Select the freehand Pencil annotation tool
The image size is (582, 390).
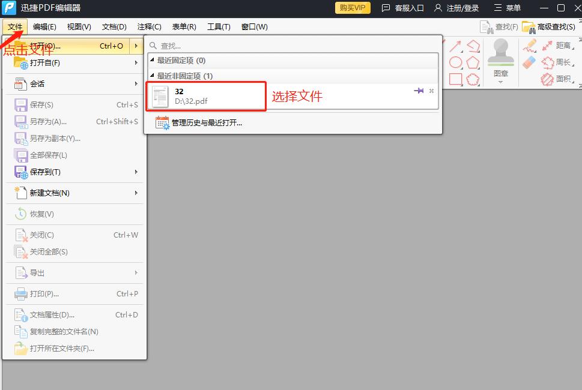click(x=529, y=46)
